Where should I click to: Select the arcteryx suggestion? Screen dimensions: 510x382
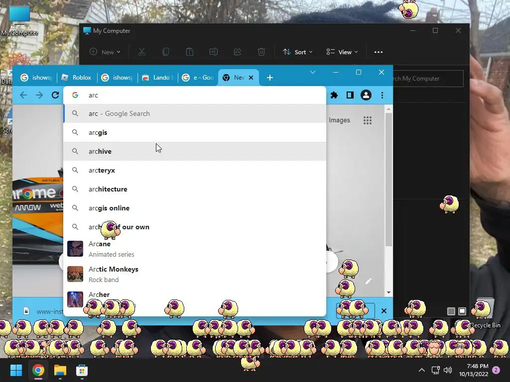[195, 170]
